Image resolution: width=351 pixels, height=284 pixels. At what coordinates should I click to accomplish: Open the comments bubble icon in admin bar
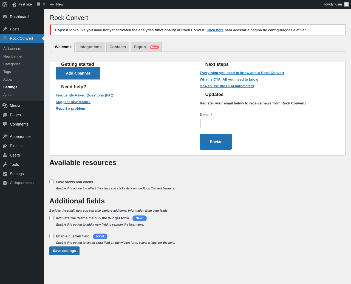tap(39, 4)
